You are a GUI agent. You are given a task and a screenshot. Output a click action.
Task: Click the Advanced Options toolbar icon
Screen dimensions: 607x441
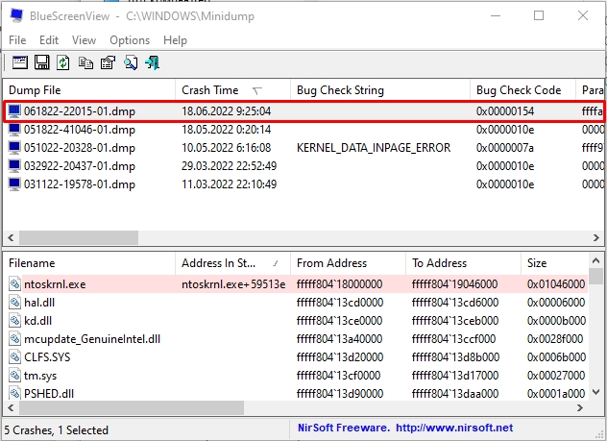[x=19, y=62]
